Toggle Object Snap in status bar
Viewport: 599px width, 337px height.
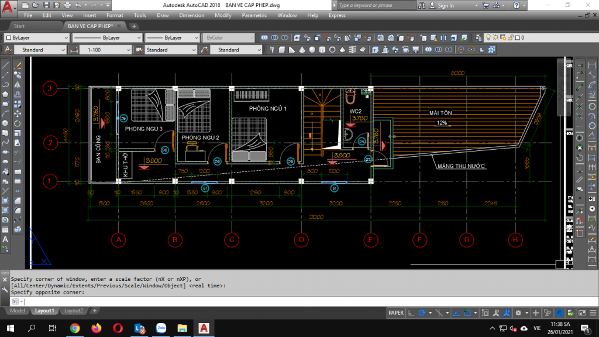(467, 313)
